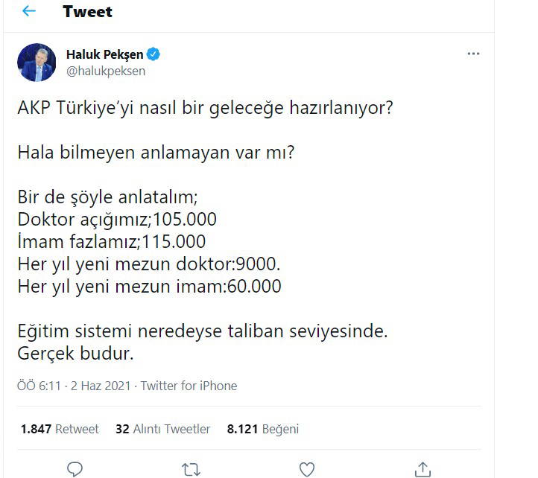The width and height of the screenshot is (538, 478).
Task: Click the retweet arrows icon
Action: point(191,468)
